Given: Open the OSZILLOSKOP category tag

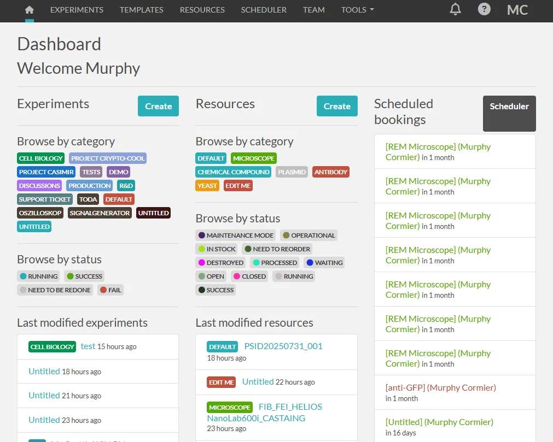Looking at the screenshot, I should click(40, 214).
